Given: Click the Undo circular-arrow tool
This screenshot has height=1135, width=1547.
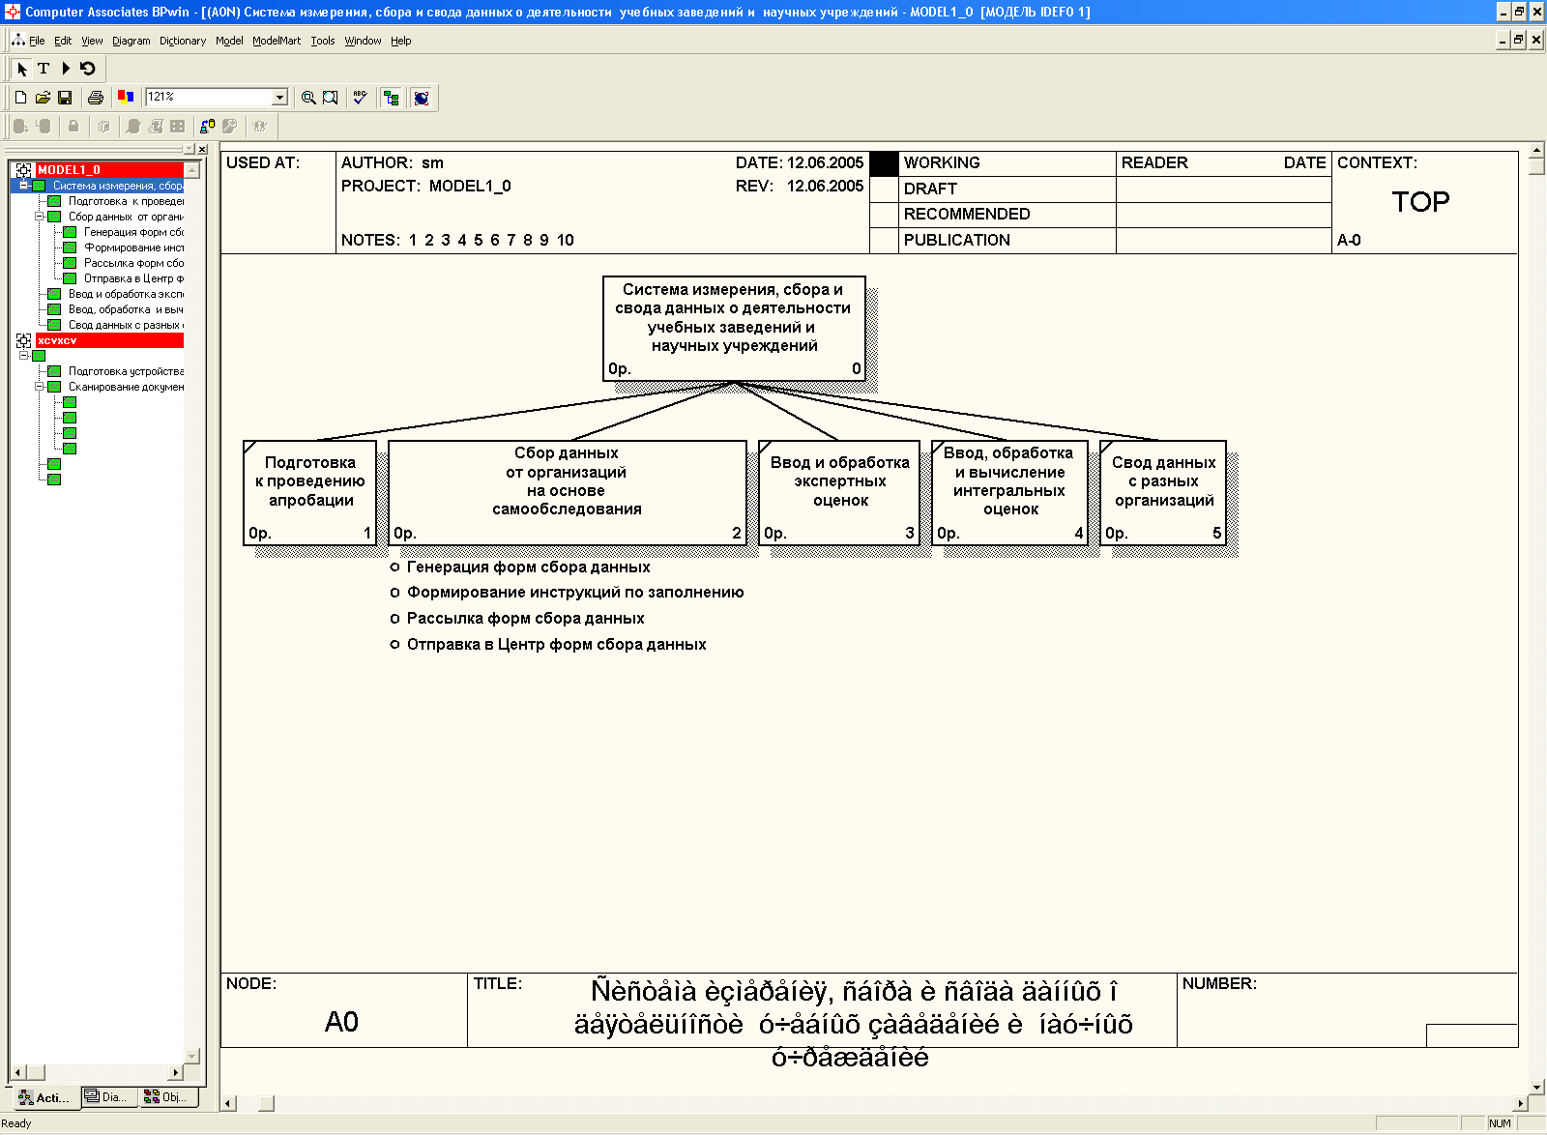Looking at the screenshot, I should (x=88, y=69).
